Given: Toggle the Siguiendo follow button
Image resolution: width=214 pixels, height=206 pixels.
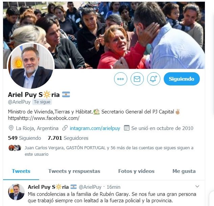Looking at the screenshot, I should click(182, 79).
